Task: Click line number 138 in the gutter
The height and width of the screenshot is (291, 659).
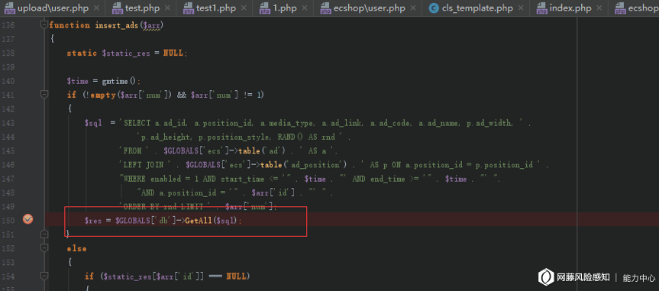Action: (x=8, y=53)
